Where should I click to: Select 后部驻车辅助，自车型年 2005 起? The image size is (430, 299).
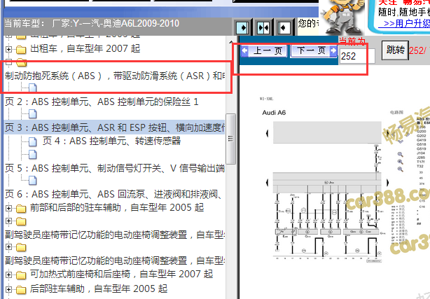[99, 288]
